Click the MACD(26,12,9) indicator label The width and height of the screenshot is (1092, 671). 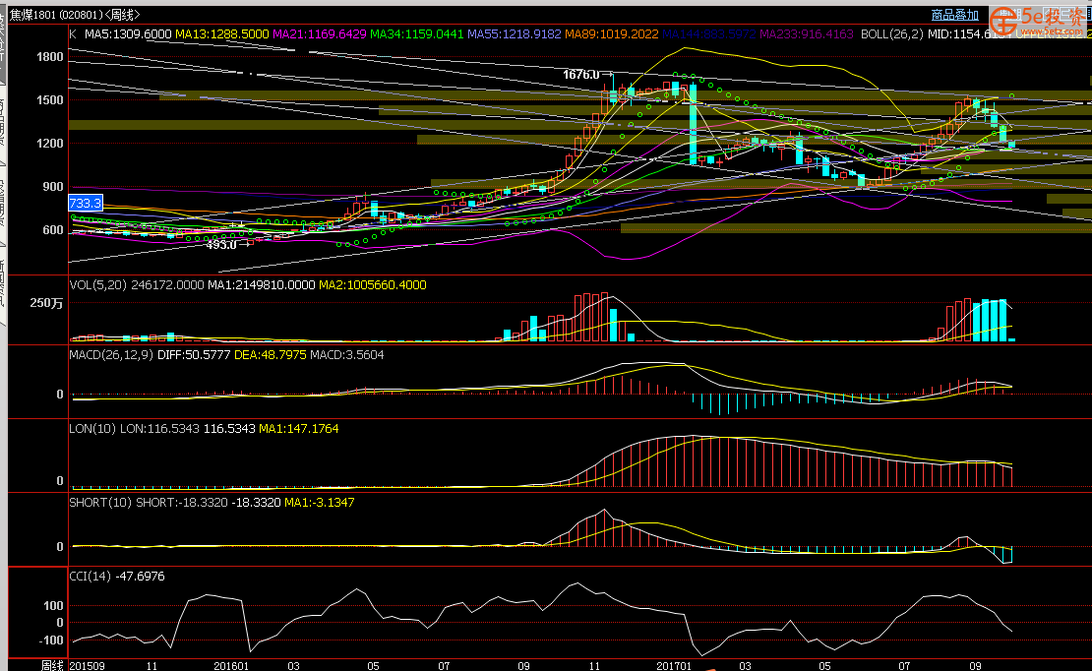[111, 354]
